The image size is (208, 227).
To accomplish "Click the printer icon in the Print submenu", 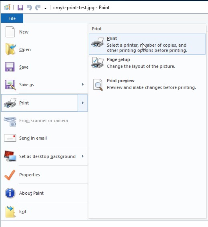I will (x=98, y=42).
